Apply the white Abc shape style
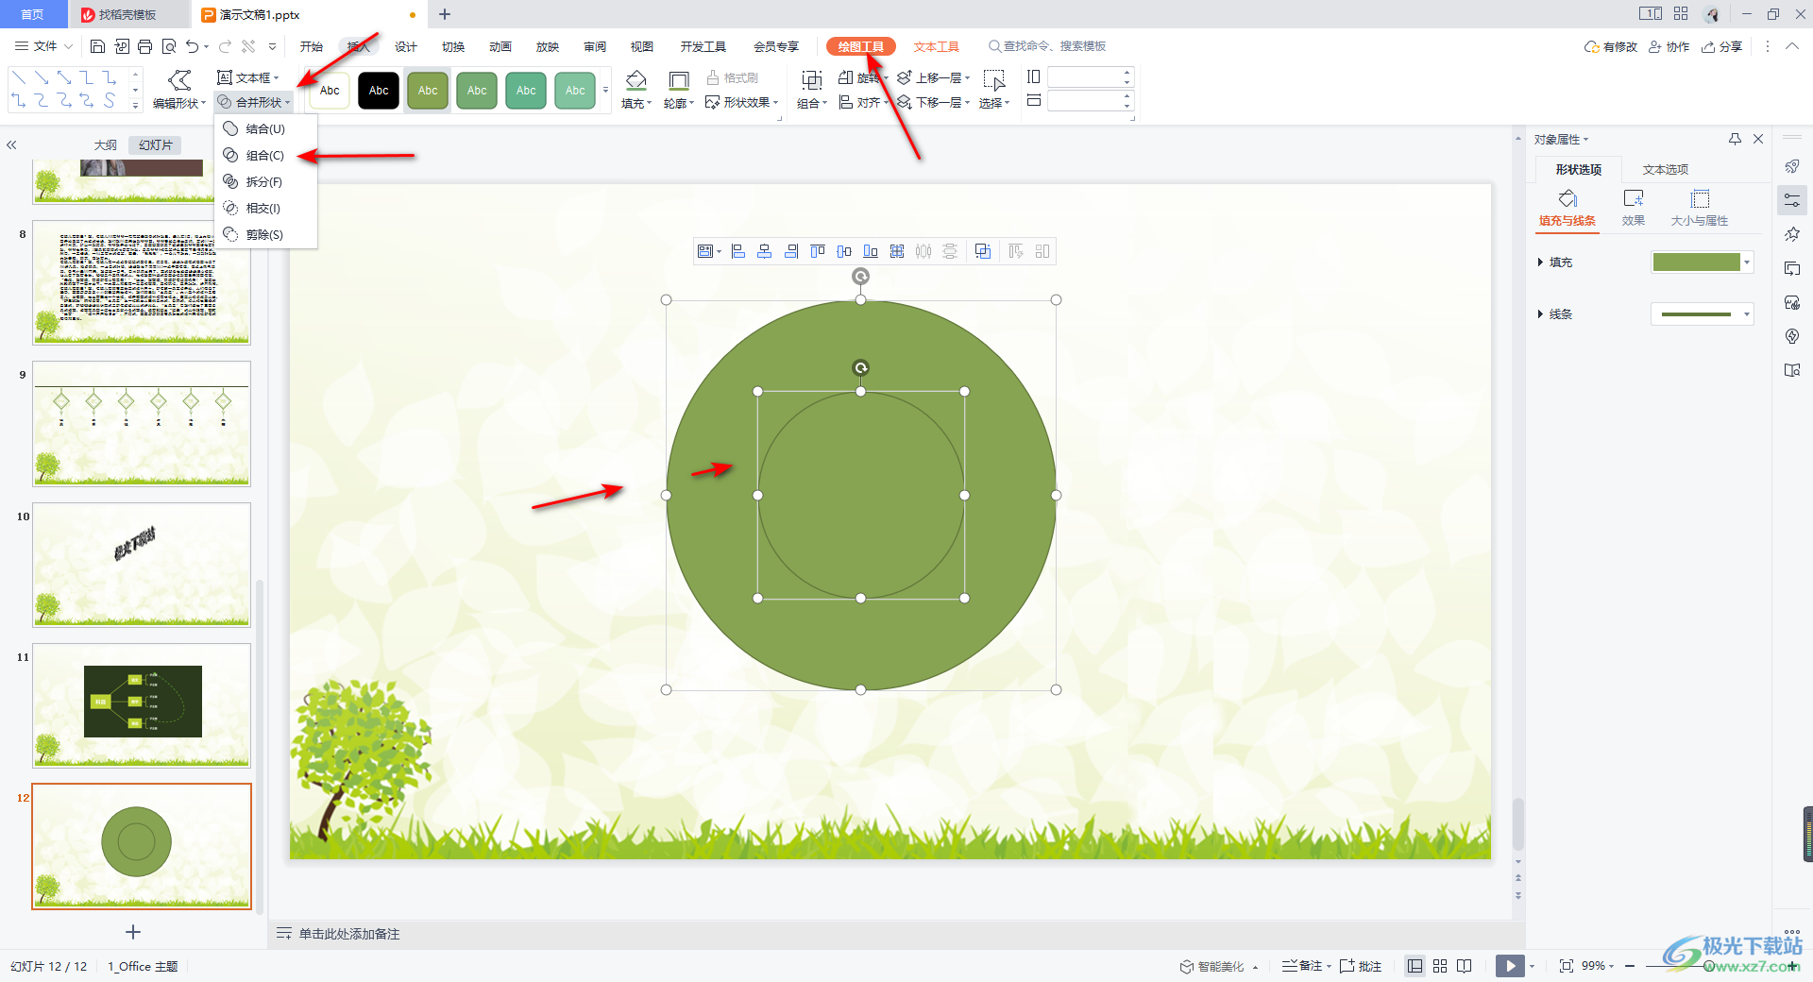 330,91
